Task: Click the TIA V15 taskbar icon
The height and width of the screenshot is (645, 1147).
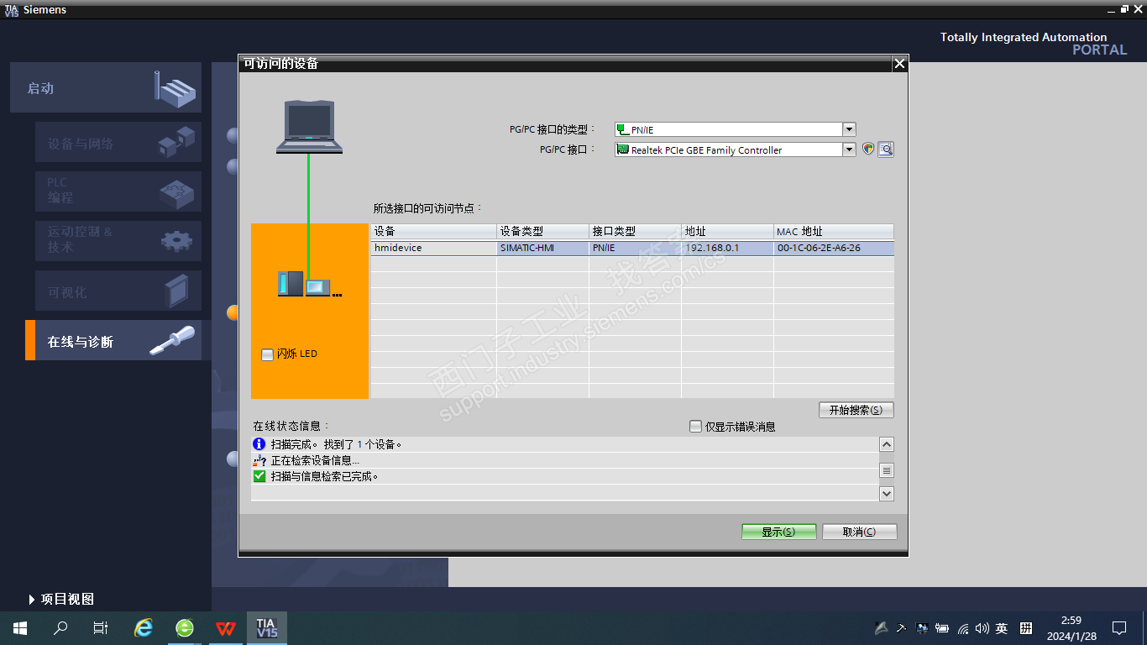Action: 267,628
